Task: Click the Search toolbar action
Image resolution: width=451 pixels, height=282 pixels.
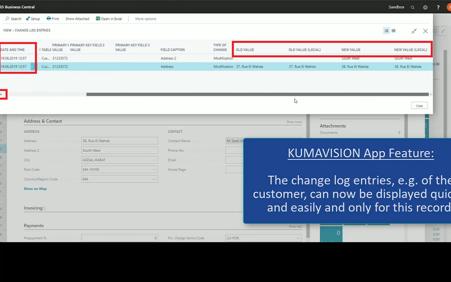Action: pyautogui.click(x=13, y=19)
